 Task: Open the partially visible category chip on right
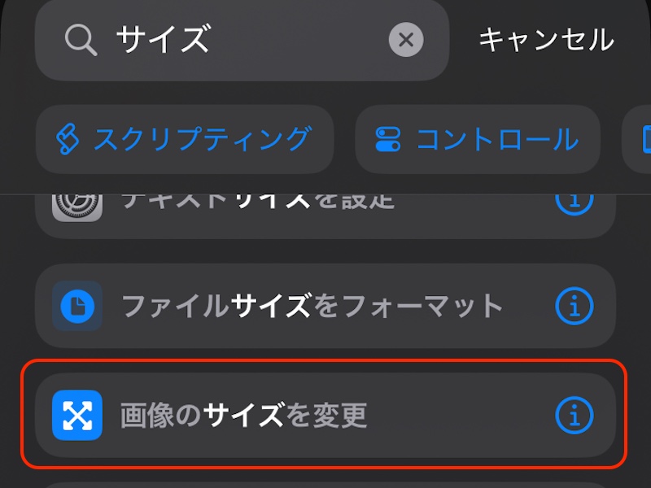tap(640, 139)
